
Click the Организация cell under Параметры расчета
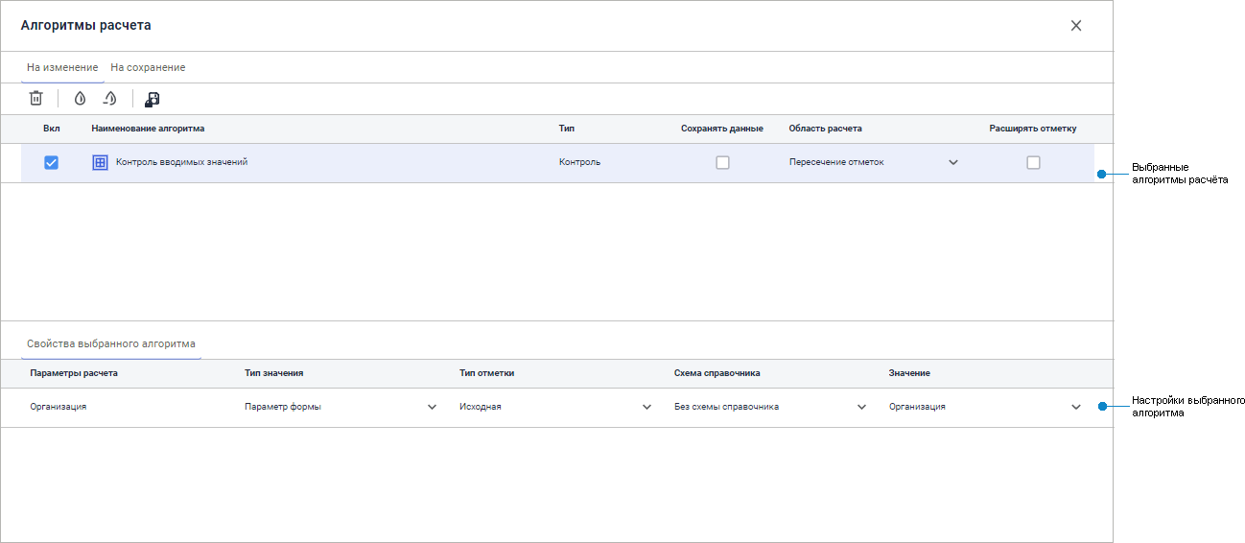[59, 407]
